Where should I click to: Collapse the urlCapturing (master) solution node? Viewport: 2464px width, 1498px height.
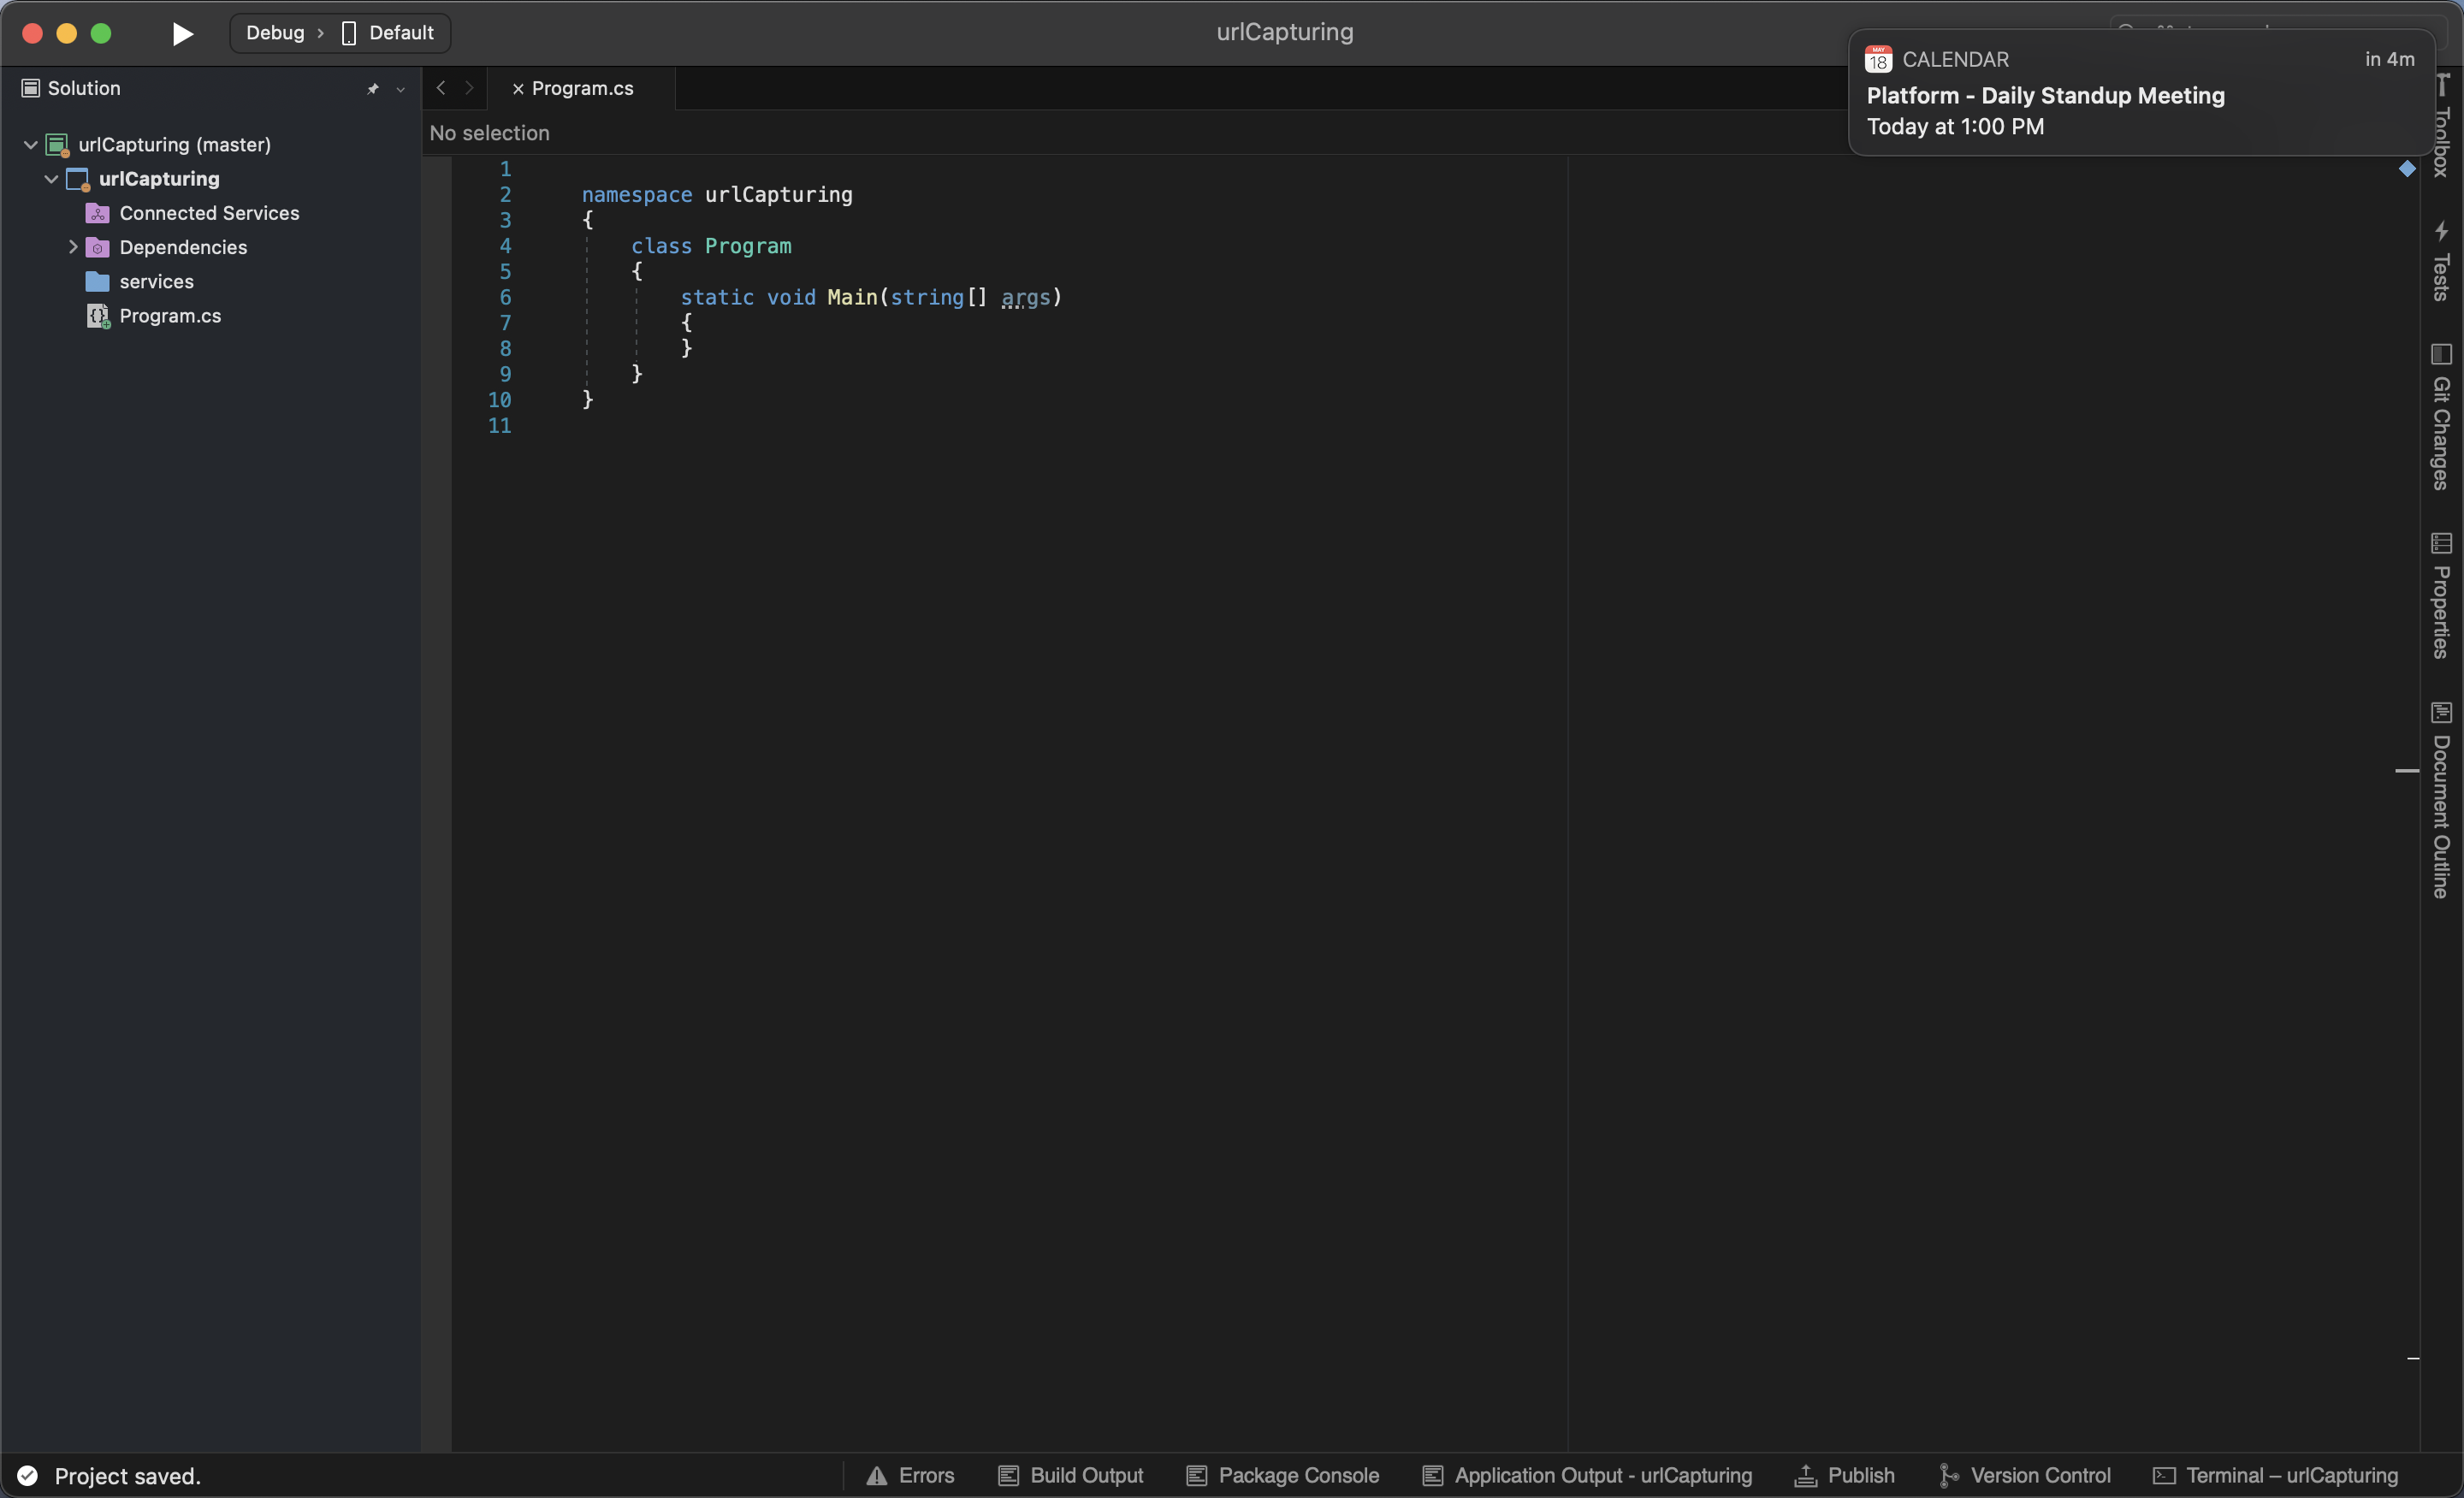coord(31,144)
